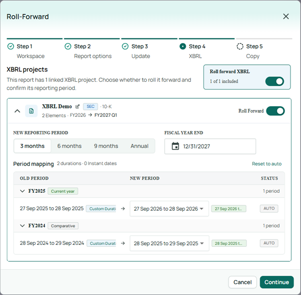This screenshot has width=301, height=295.
Task: Close the Roll-Forward dialog
Action: pyautogui.click(x=286, y=17)
